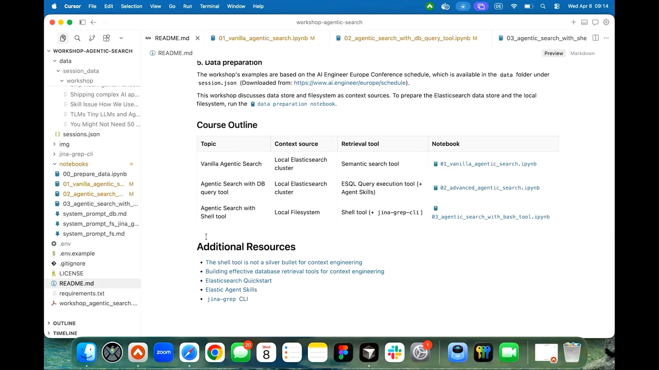
Task: Open editor more actions ellipsis
Action: [x=606, y=38]
